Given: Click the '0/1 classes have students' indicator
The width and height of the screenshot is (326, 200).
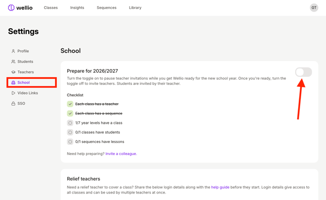Looking at the screenshot, I should click(70, 132).
